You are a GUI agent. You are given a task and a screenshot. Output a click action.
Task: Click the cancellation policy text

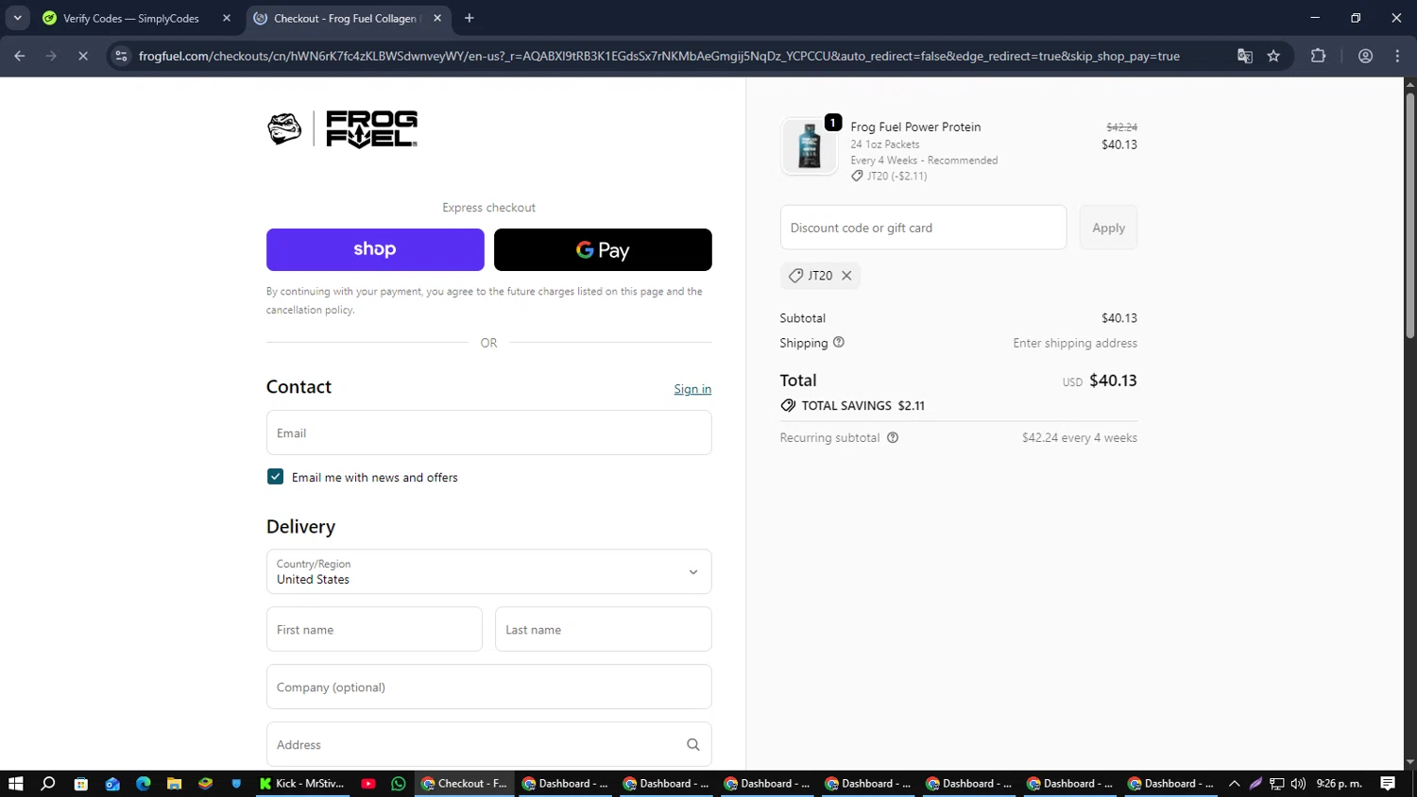[310, 310]
